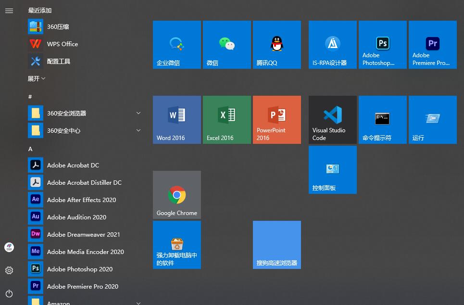
Task: Launch the Excel 2016 tile
Action: point(227,120)
